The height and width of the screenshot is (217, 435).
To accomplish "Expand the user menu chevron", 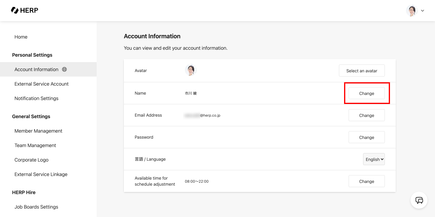I will tap(423, 11).
